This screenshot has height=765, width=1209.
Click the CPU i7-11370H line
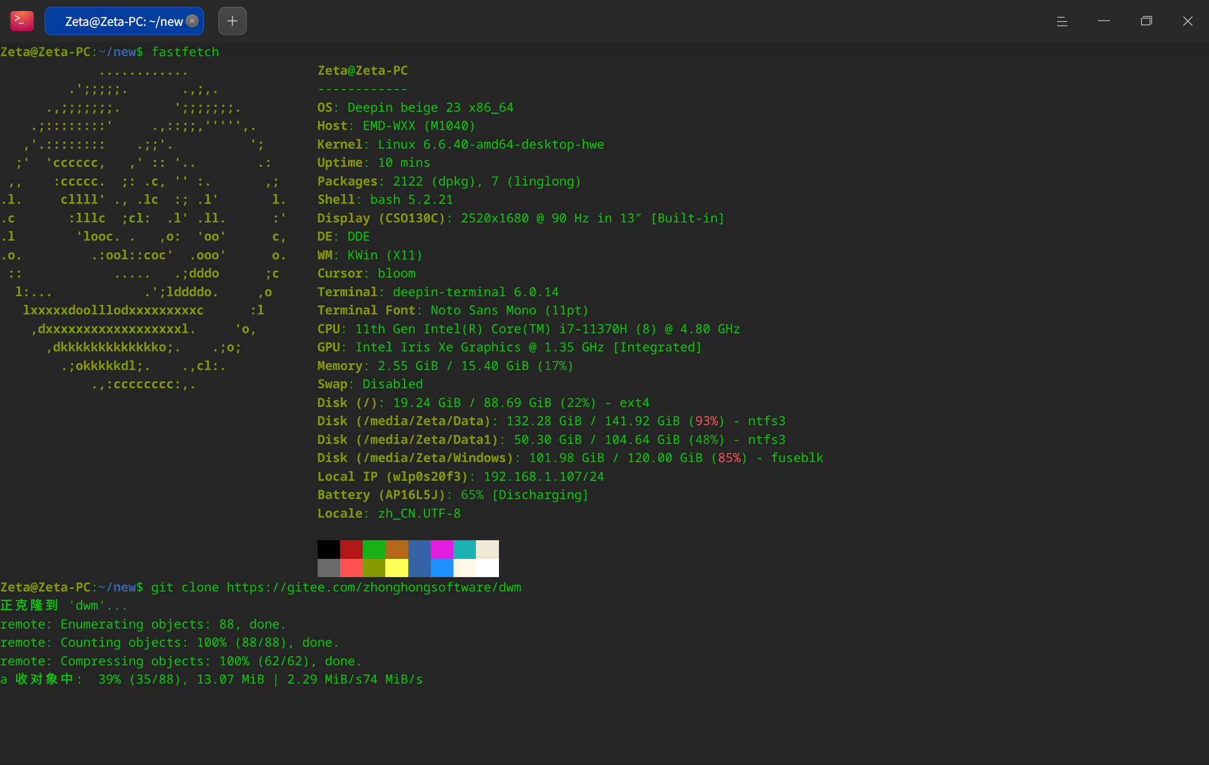(528, 329)
